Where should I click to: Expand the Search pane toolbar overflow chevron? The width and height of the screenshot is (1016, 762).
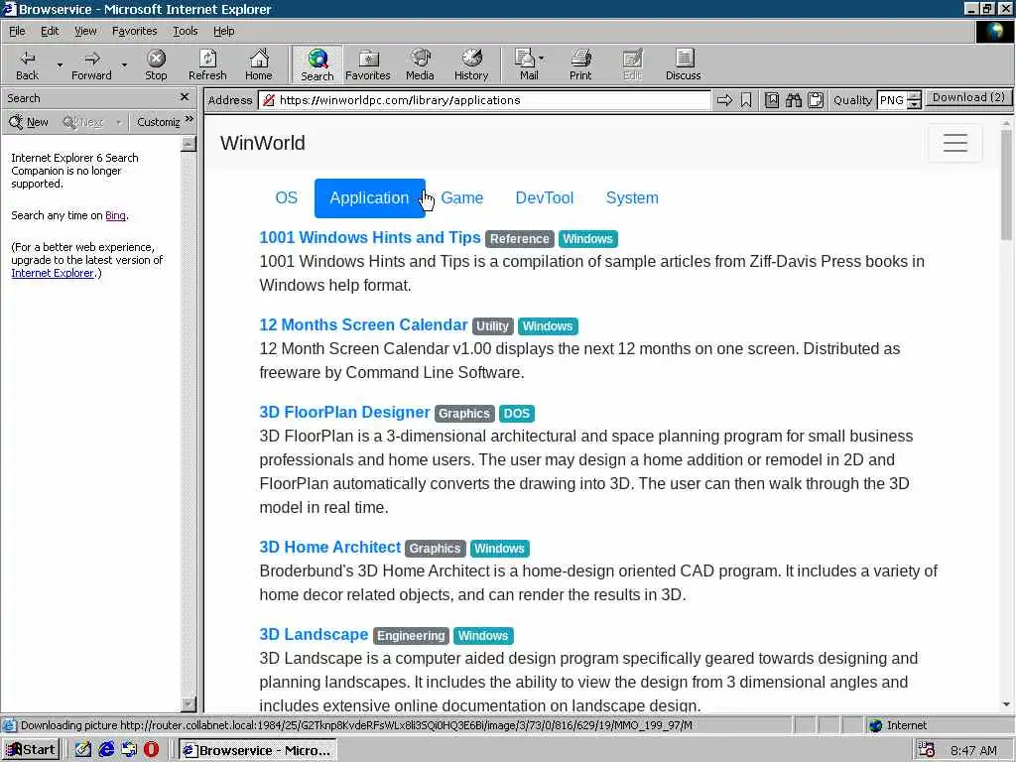coord(190,119)
